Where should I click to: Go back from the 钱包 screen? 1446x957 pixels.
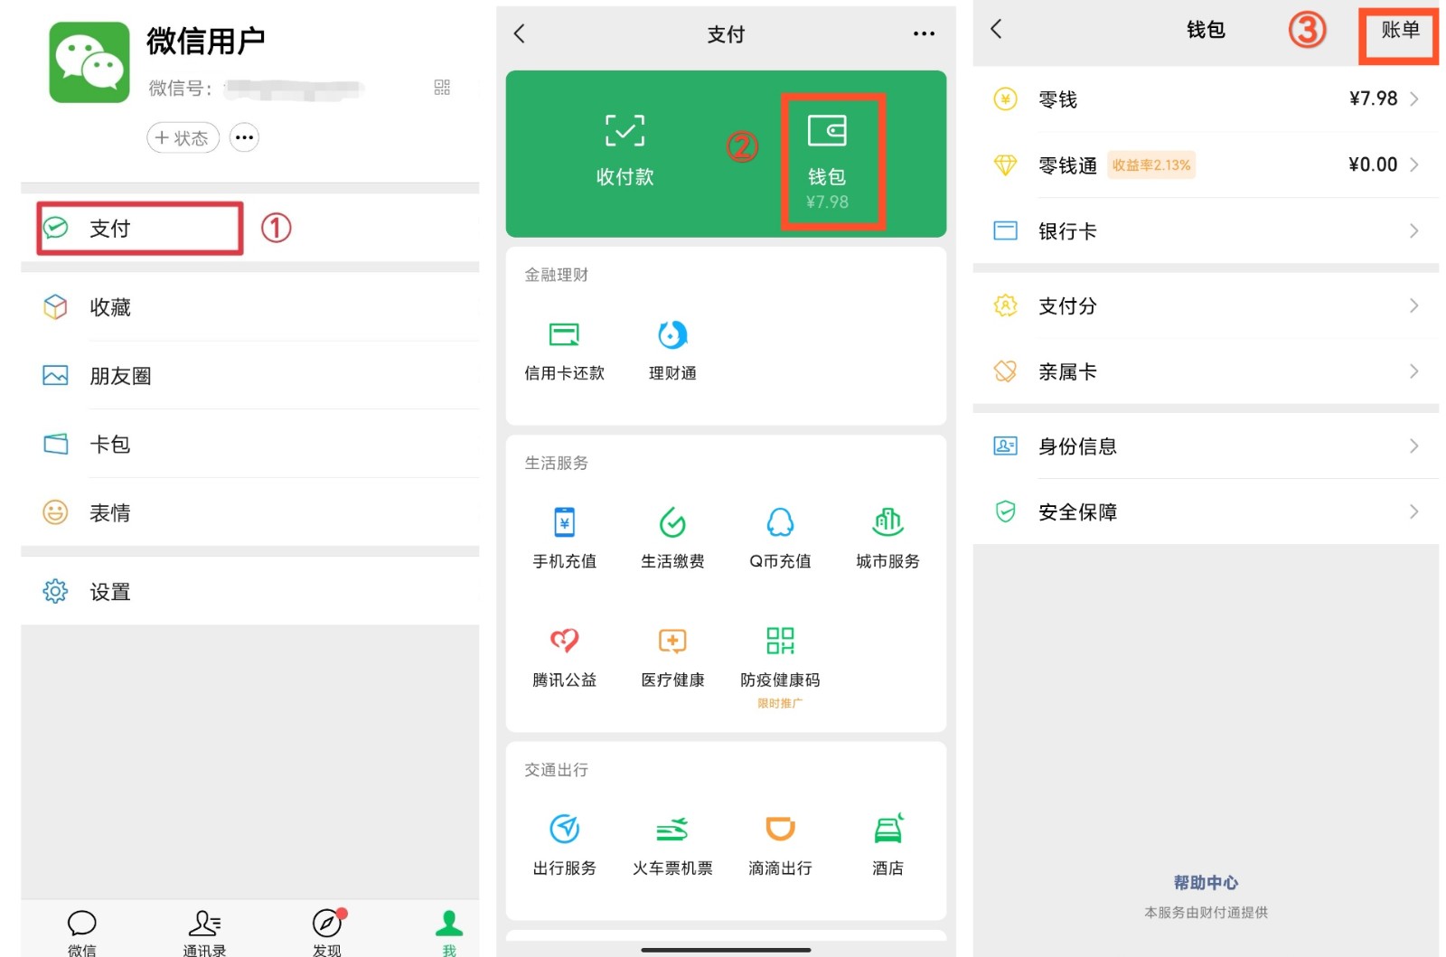coord(996,29)
